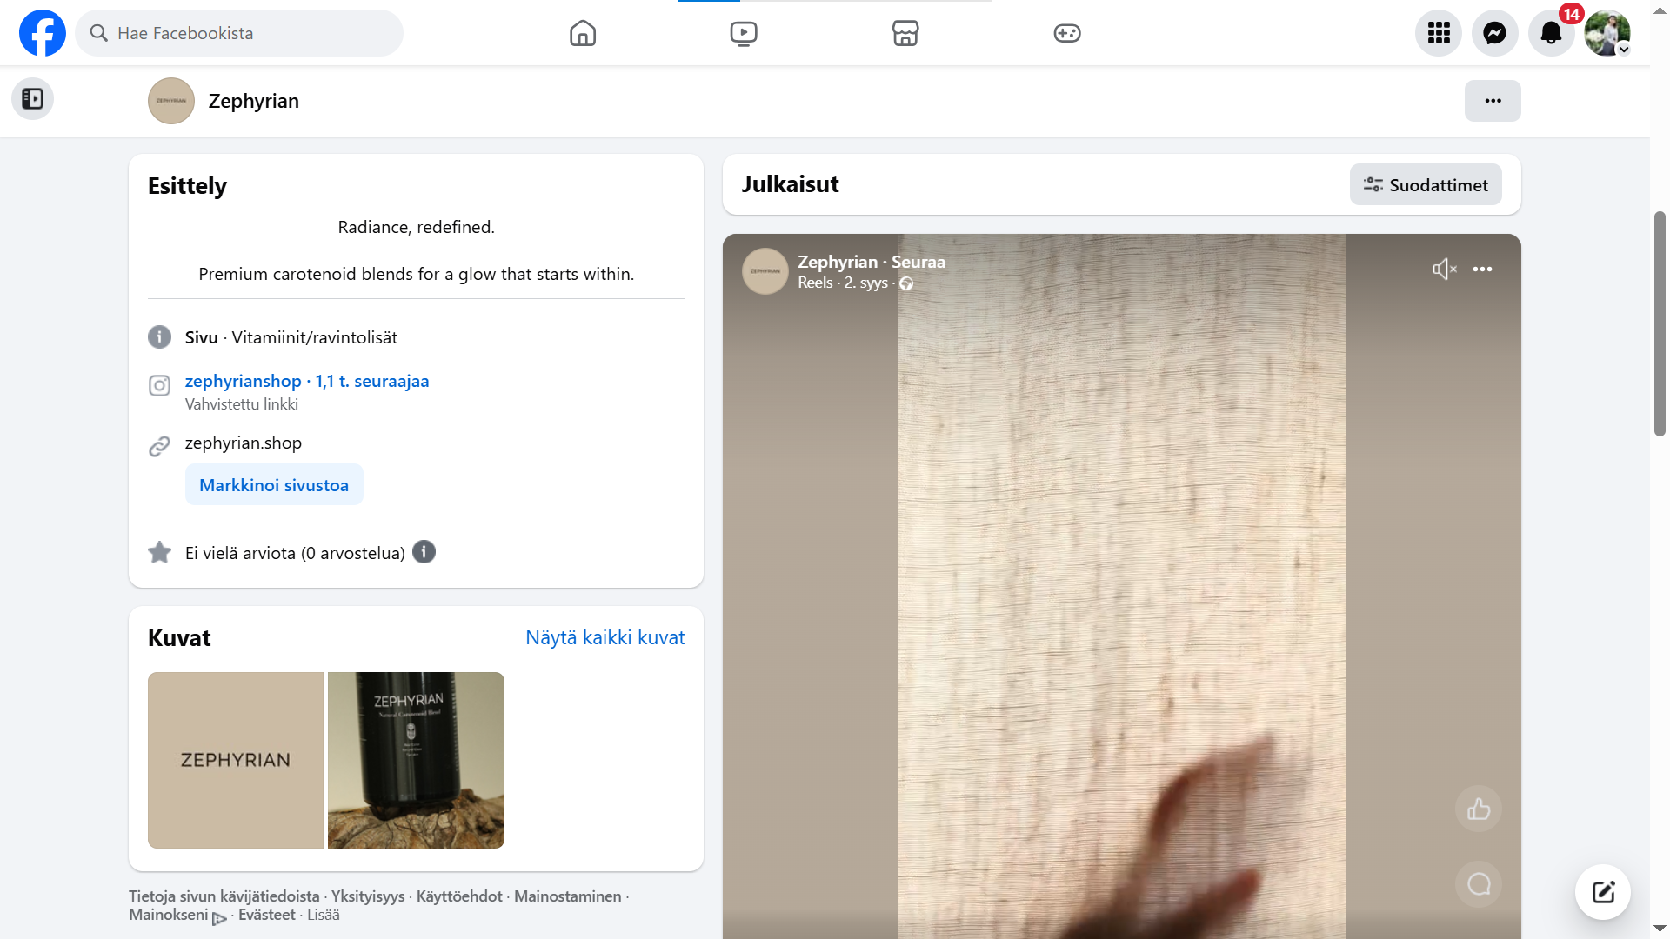Expand account menu on profile picture
The height and width of the screenshot is (939, 1670).
click(x=1607, y=33)
